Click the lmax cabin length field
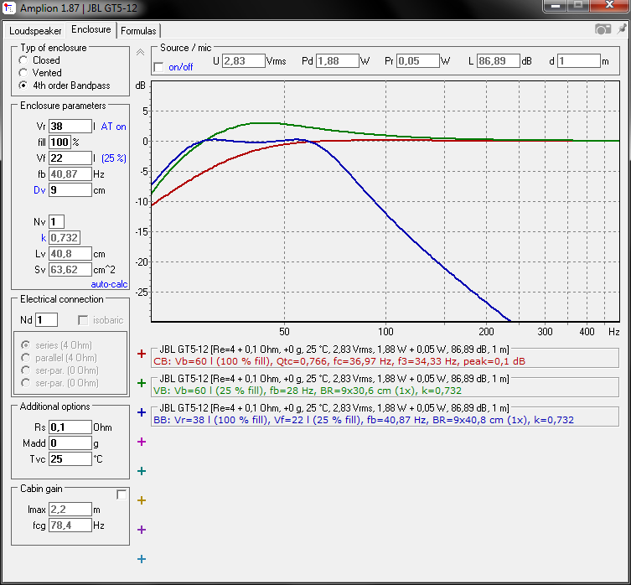This screenshot has width=631, height=585. click(70, 510)
